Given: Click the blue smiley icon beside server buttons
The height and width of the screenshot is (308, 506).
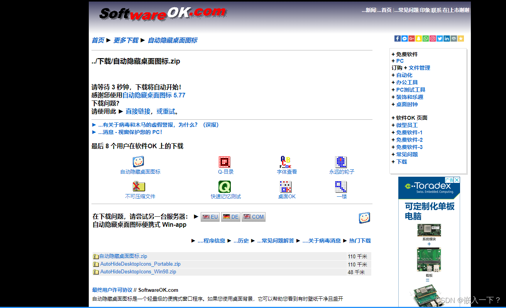Looking at the screenshot, I should pyautogui.click(x=364, y=218).
